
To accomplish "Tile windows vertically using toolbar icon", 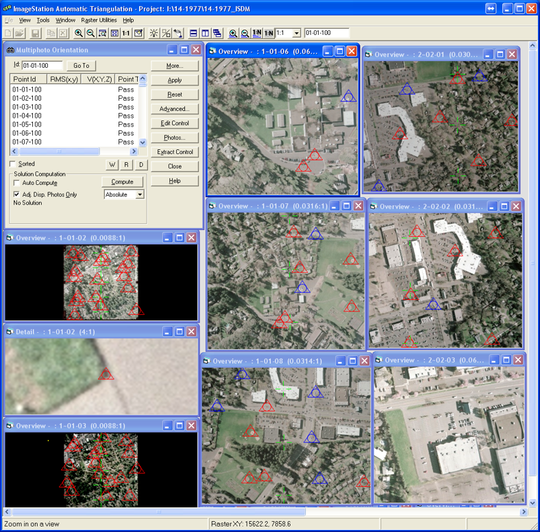I will pyautogui.click(x=206, y=33).
